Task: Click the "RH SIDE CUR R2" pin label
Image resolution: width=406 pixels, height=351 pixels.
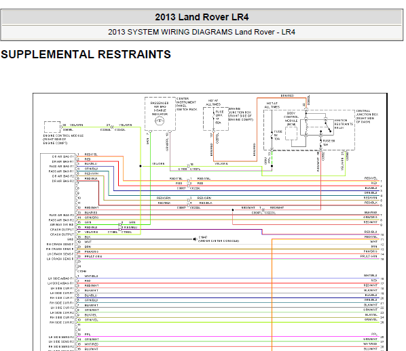Action: tap(62, 323)
